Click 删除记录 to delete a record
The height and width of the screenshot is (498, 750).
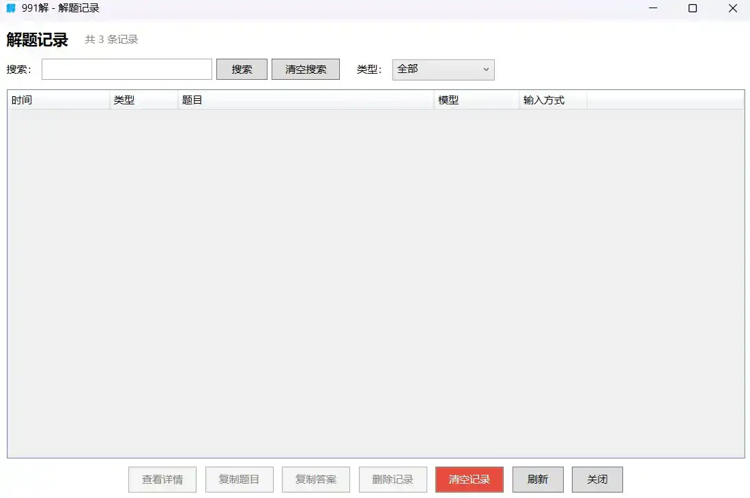[x=392, y=479]
